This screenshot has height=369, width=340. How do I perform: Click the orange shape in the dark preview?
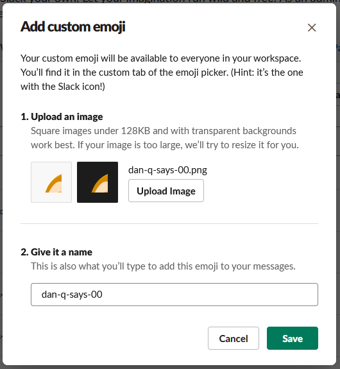pyautogui.click(x=100, y=184)
